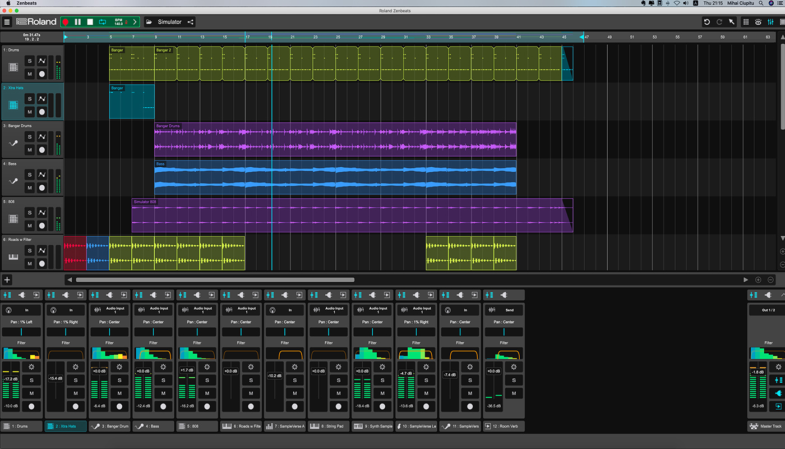Open the Drums strip 'In' input dropdown
785x449 pixels.
(x=22, y=310)
